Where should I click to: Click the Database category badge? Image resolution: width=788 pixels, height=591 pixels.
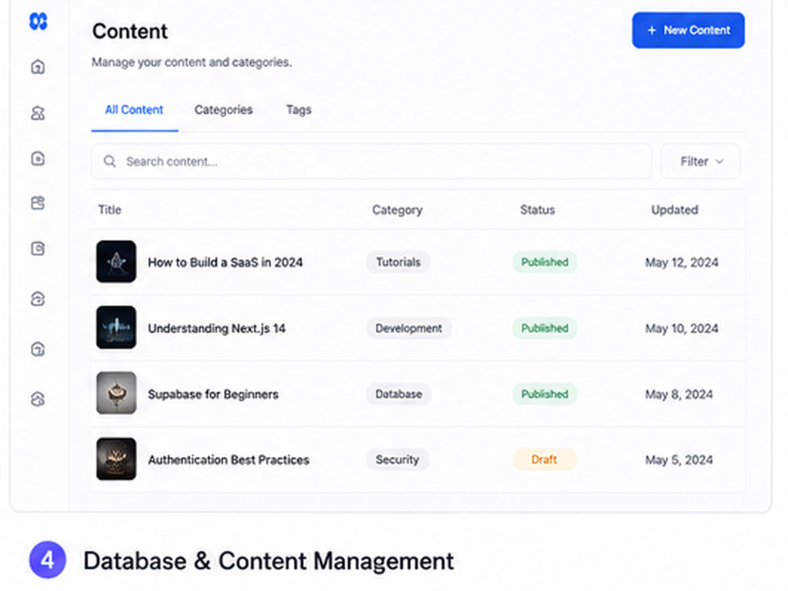[x=399, y=394]
